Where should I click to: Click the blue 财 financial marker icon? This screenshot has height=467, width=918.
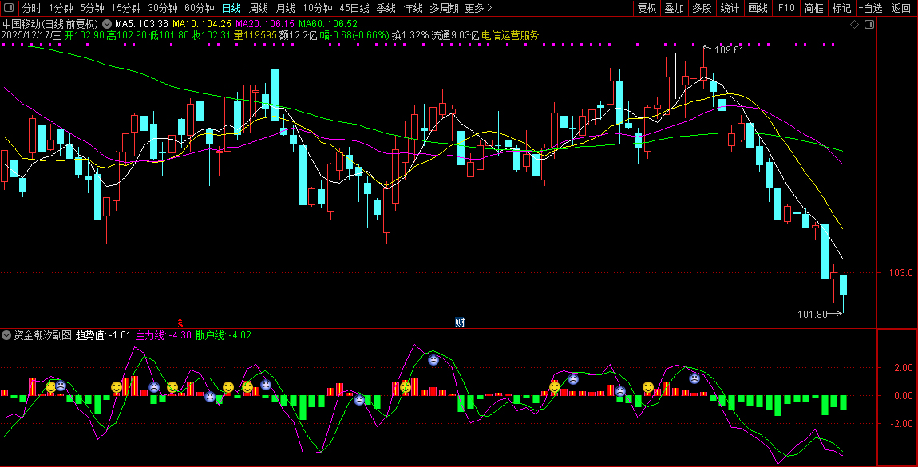pyautogui.click(x=460, y=323)
